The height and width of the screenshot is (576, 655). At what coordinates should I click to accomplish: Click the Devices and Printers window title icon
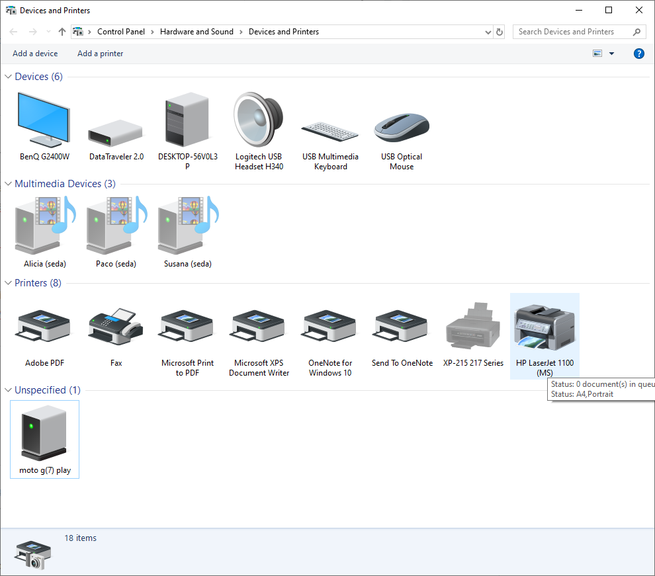click(11, 11)
